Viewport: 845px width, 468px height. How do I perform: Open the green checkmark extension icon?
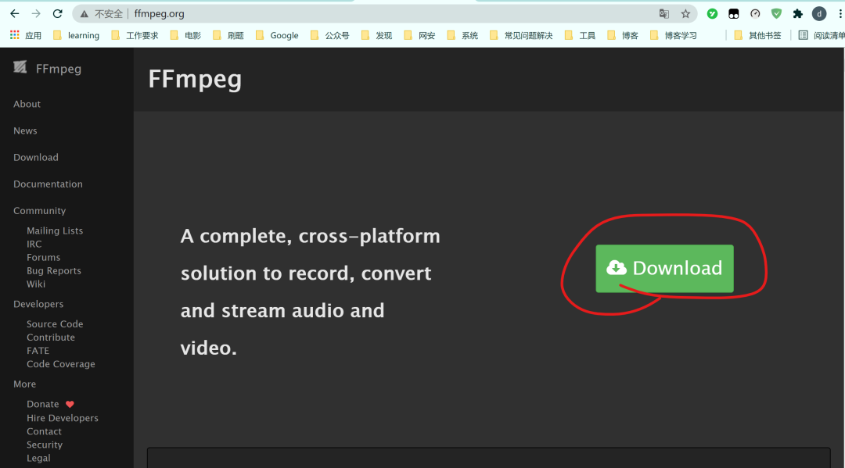[x=713, y=14]
